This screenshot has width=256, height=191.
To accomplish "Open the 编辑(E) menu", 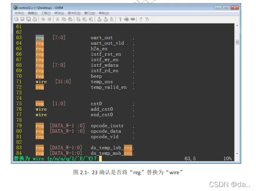I will pyautogui.click(x=32, y=13).
